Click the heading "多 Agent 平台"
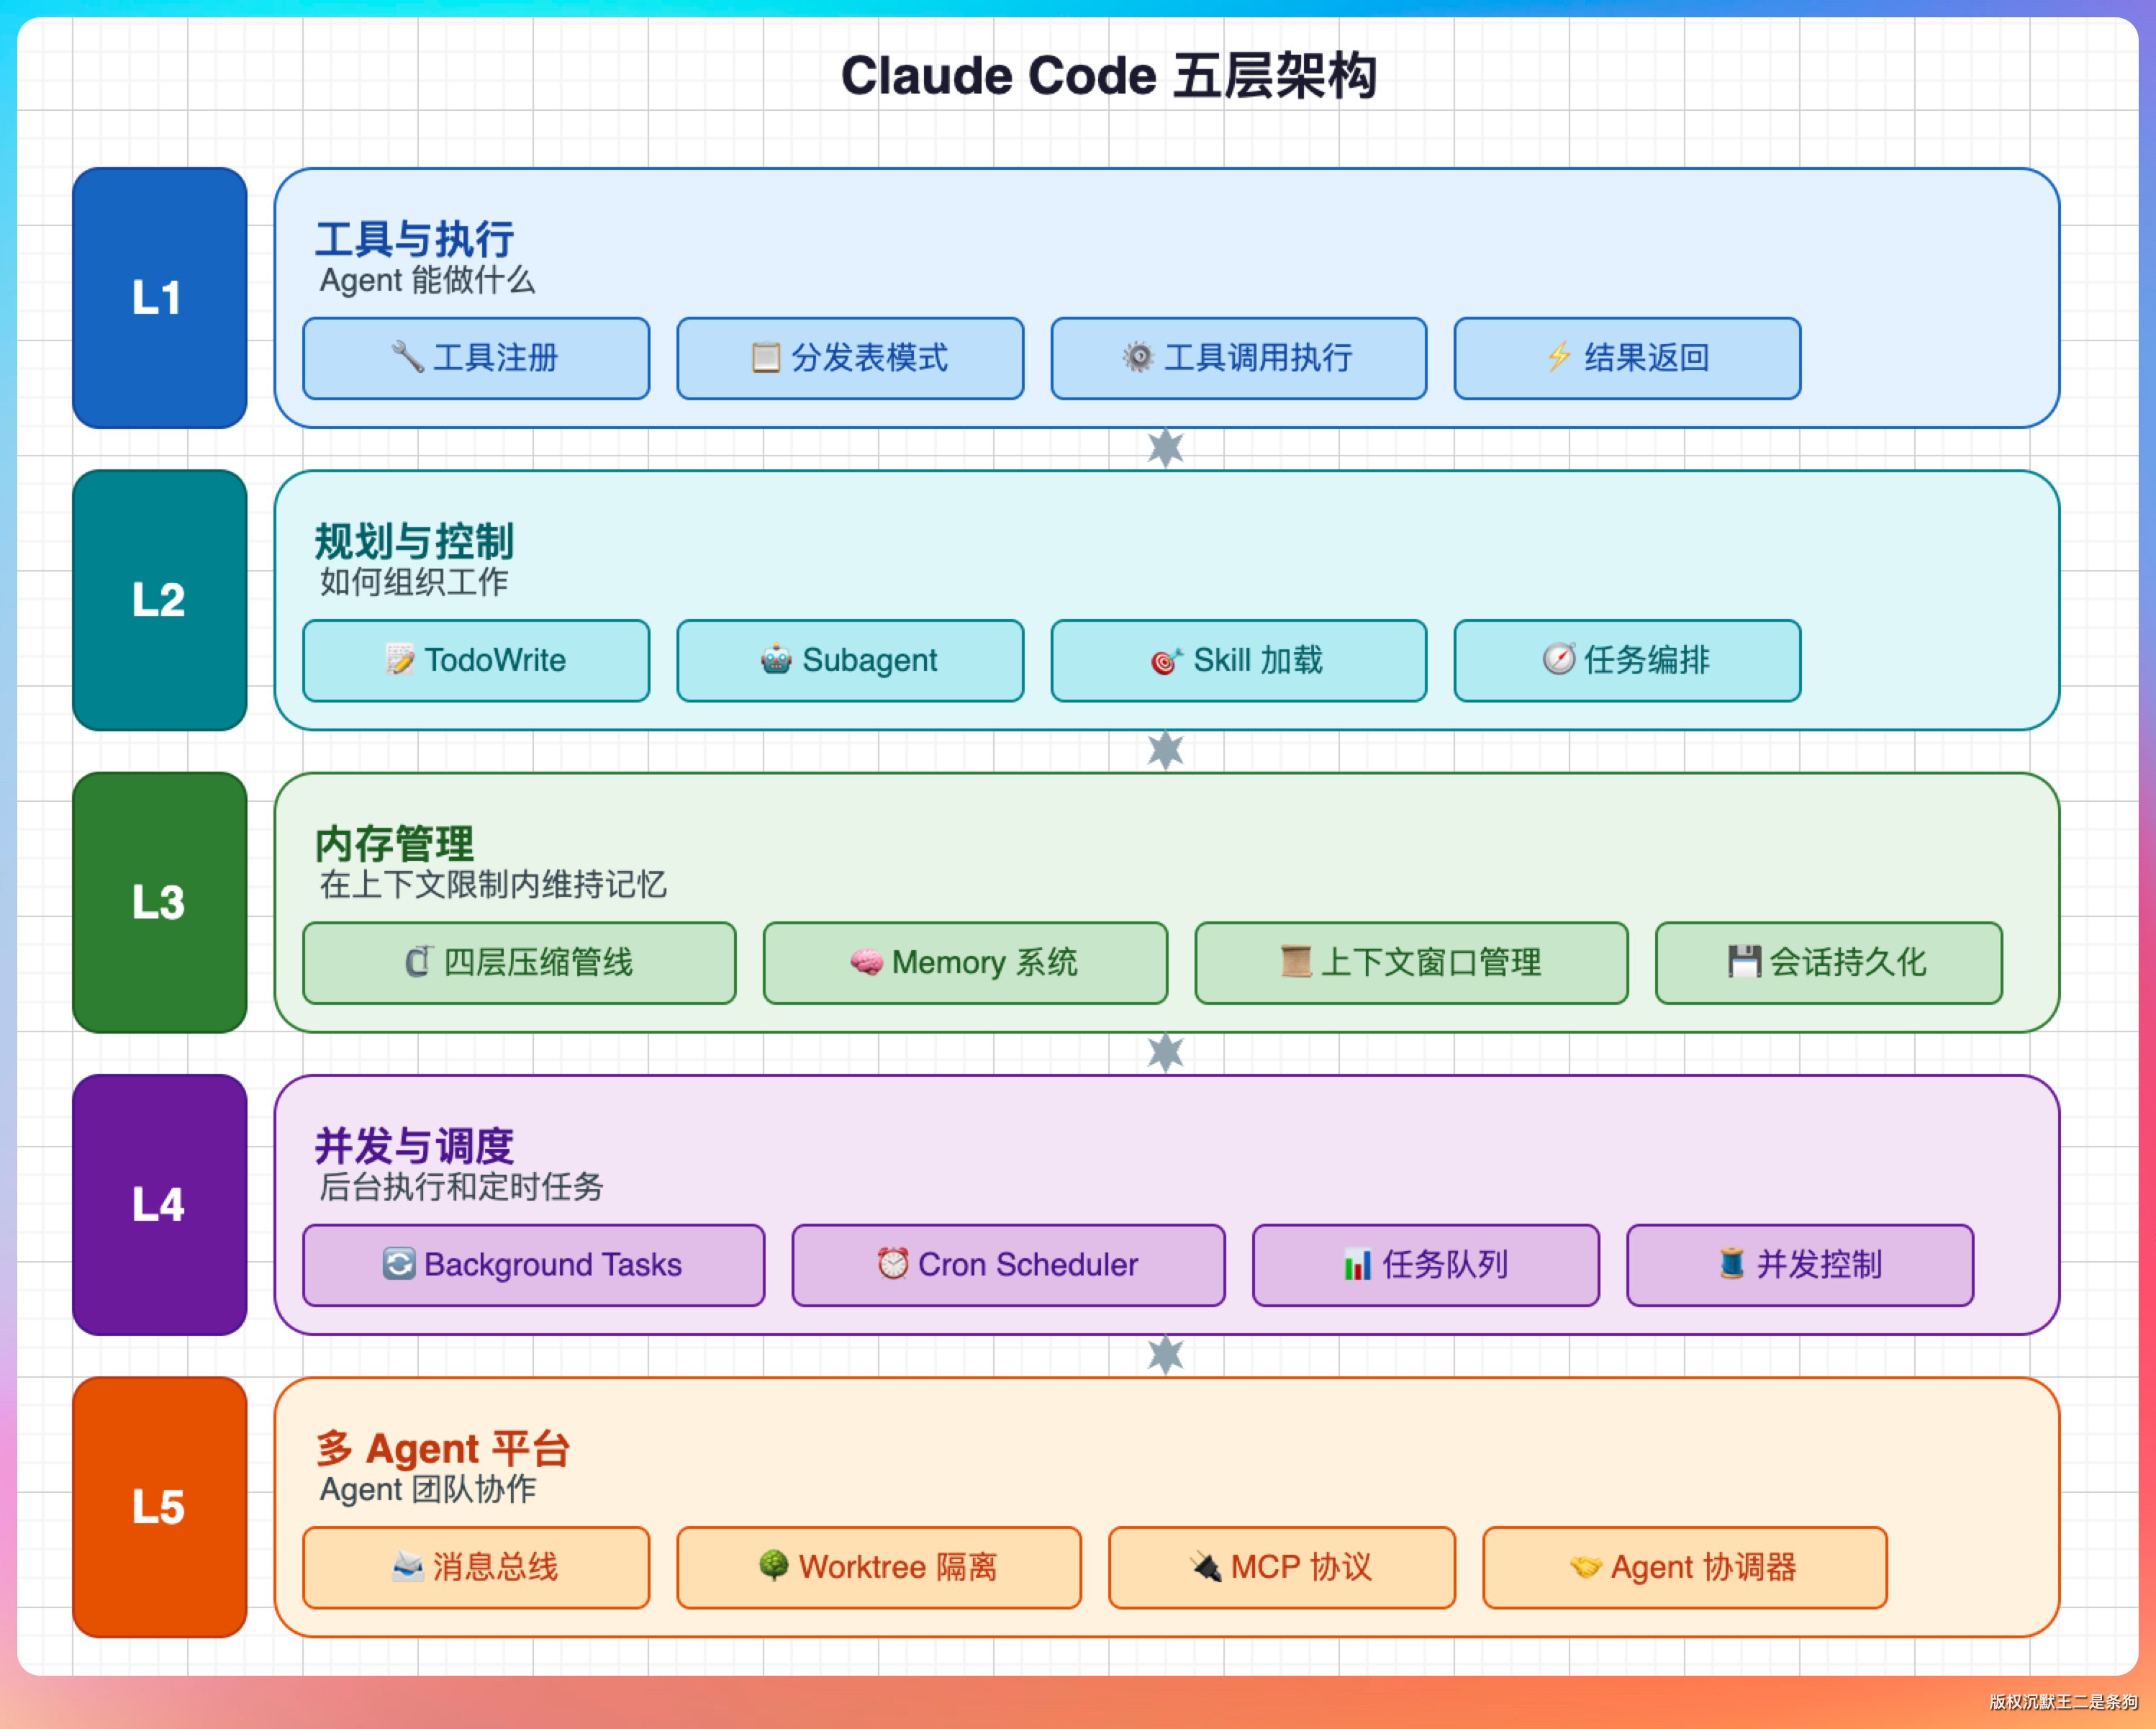The image size is (2156, 1729). tap(443, 1449)
